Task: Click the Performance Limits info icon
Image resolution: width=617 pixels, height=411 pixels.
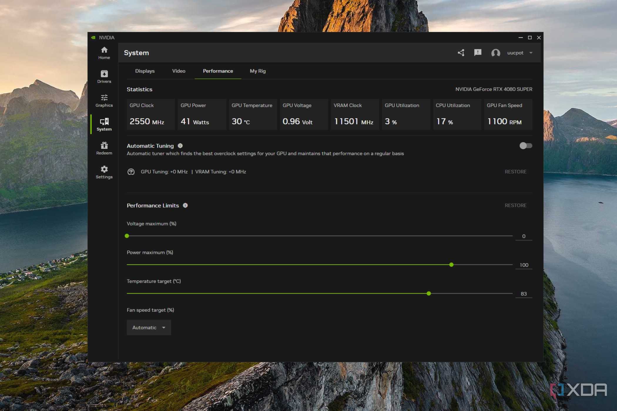Action: pyautogui.click(x=185, y=205)
